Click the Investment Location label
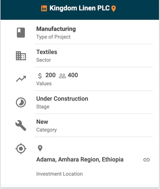The width and height of the screenshot is (160, 189). click(x=59, y=174)
